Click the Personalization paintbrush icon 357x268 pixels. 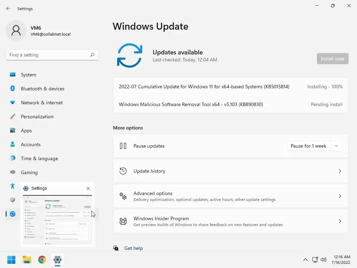[x=13, y=117]
